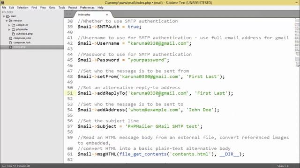Image resolution: width=300 pixels, height=168 pixels.
Task: Click the Spaces: 4 indentation setting
Action: (x=283, y=166)
